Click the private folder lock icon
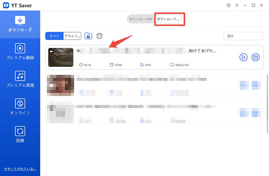 [88, 36]
